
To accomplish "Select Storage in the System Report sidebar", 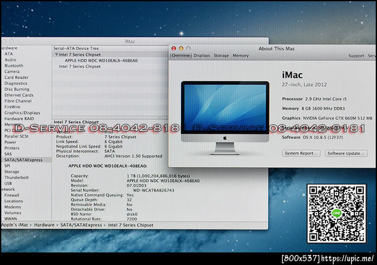I will [x=11, y=172].
